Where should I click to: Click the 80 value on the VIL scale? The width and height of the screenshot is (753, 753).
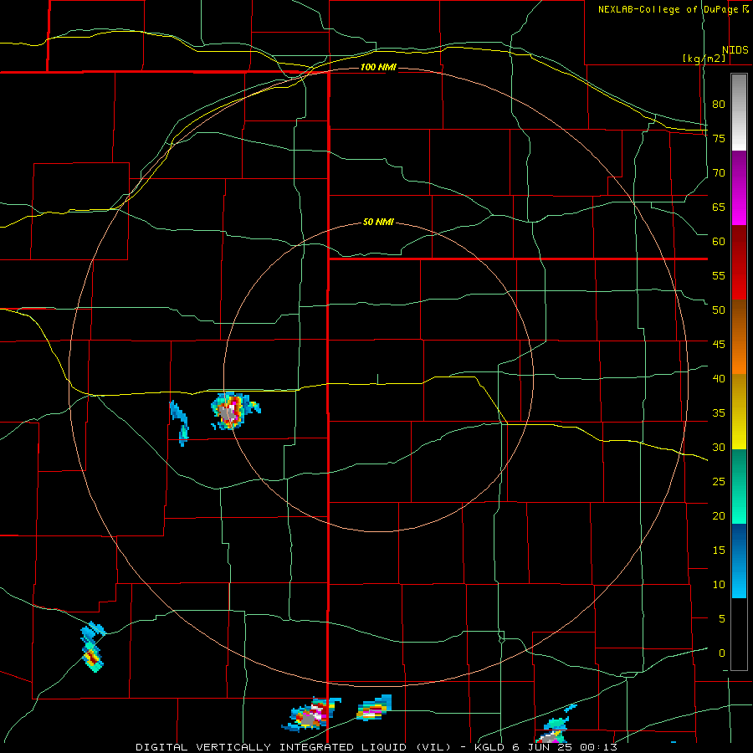719,105
